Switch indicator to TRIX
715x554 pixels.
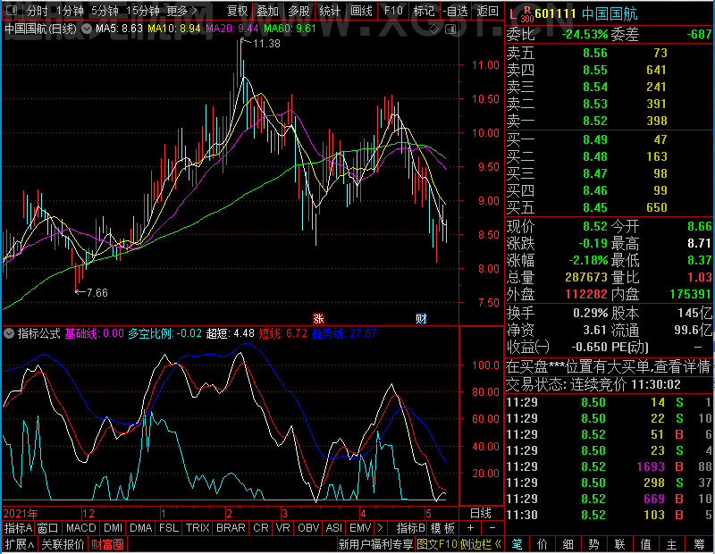pyautogui.click(x=198, y=528)
